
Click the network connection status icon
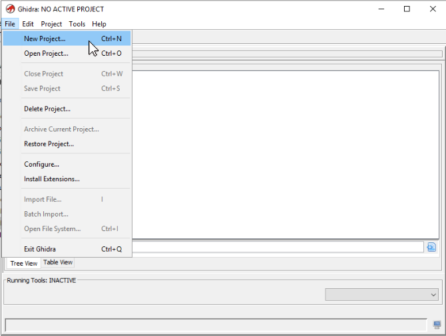pos(437,325)
